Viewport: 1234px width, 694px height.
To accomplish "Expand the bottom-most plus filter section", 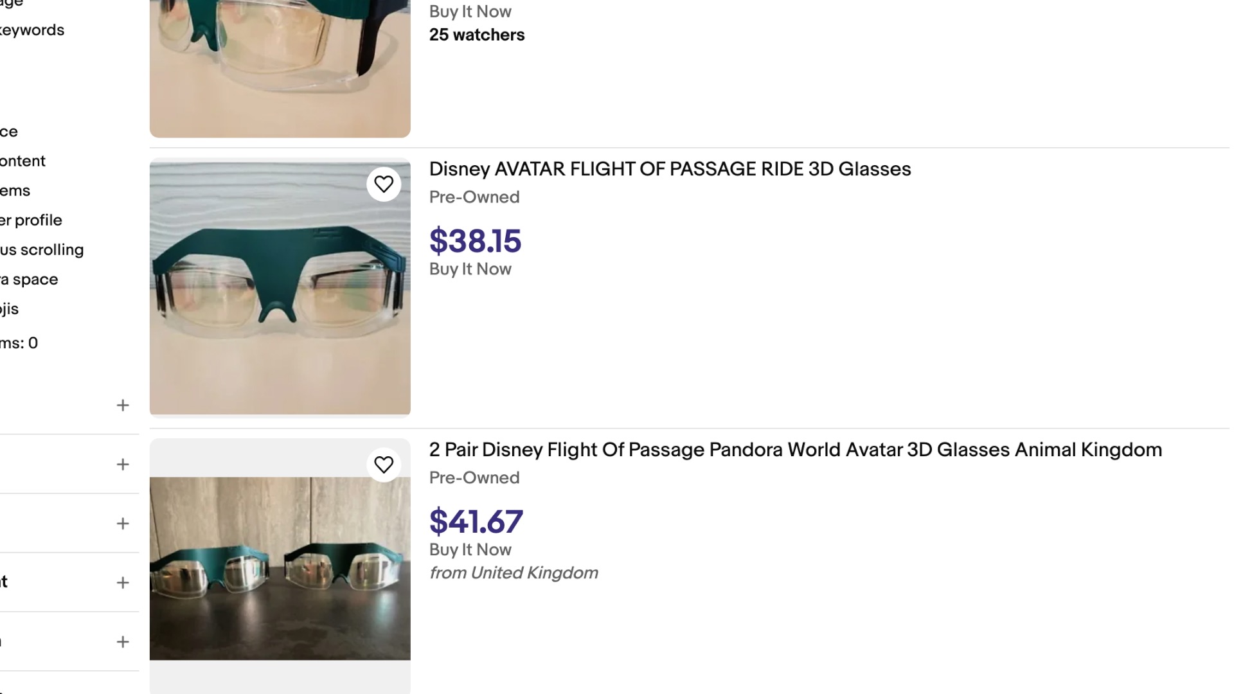I will 123,642.
